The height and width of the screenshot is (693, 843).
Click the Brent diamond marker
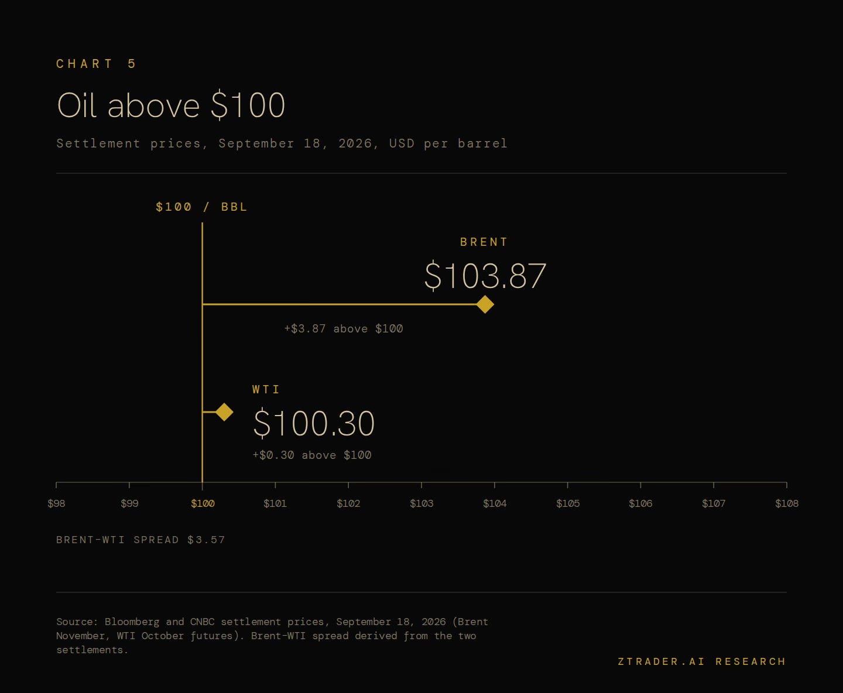point(485,304)
